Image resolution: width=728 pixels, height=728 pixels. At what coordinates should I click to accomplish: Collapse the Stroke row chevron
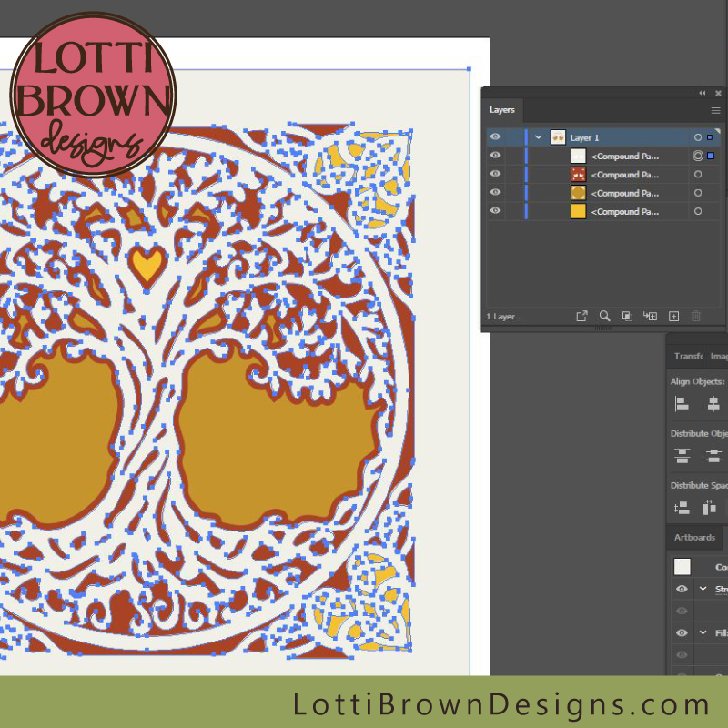(x=703, y=589)
